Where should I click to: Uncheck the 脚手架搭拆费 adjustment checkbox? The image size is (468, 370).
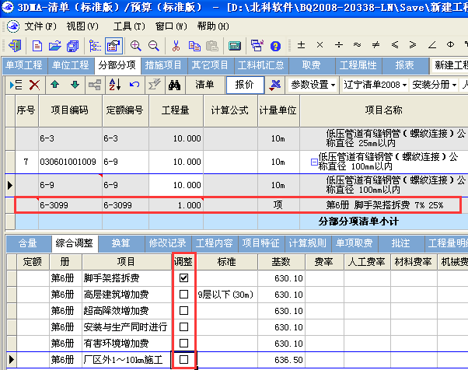(183, 277)
